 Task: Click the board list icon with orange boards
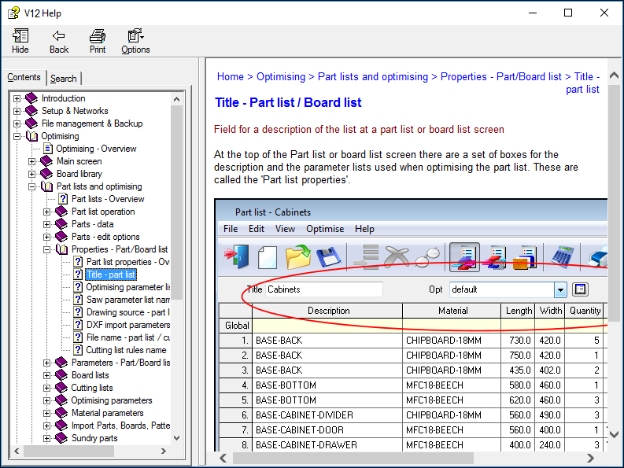pyautogui.click(x=525, y=257)
